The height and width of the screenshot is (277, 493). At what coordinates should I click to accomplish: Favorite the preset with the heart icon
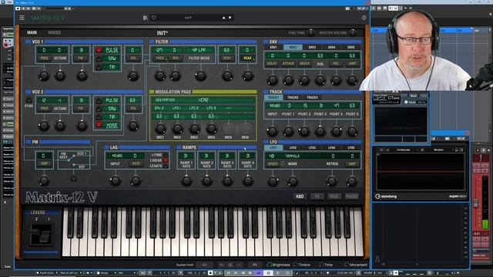154,18
